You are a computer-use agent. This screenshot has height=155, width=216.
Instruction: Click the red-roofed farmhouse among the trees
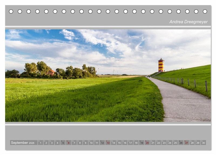pos(51,72)
